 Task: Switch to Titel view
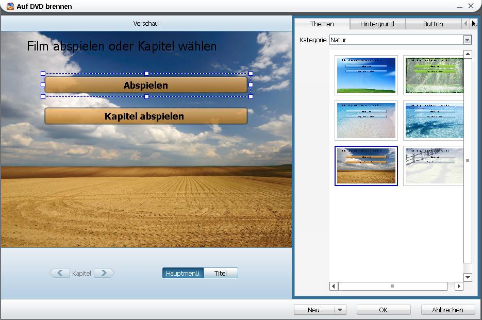coord(221,273)
